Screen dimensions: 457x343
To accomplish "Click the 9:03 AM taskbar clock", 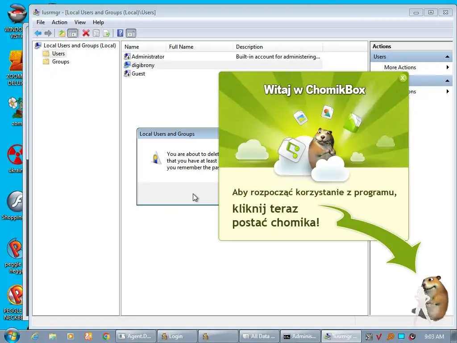I will 434,337.
